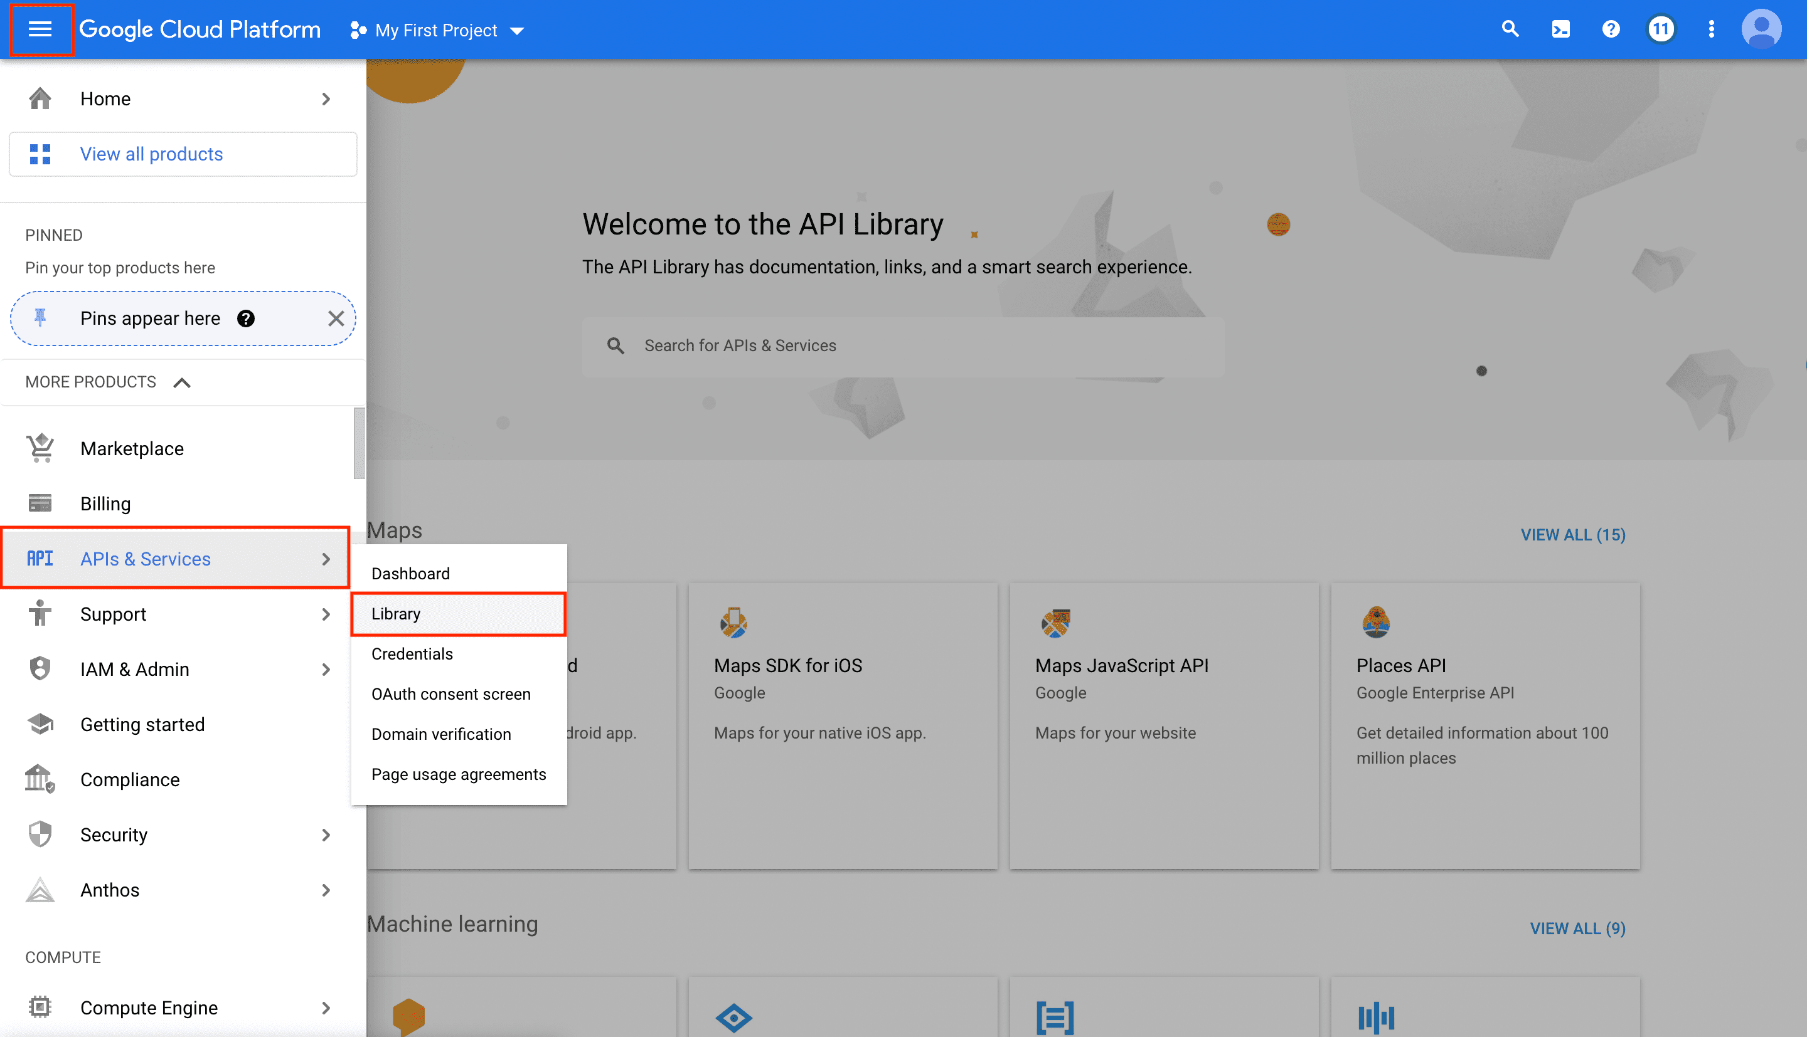Select OAuth consent screen entry

(x=459, y=693)
